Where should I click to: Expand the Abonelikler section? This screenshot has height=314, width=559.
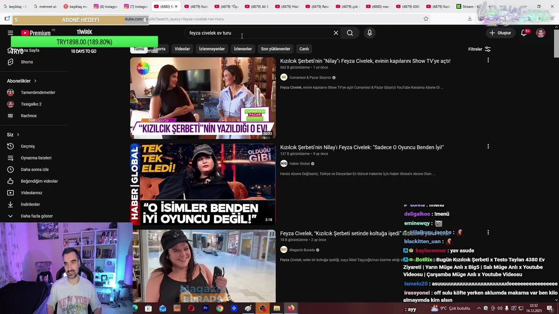tap(22, 81)
